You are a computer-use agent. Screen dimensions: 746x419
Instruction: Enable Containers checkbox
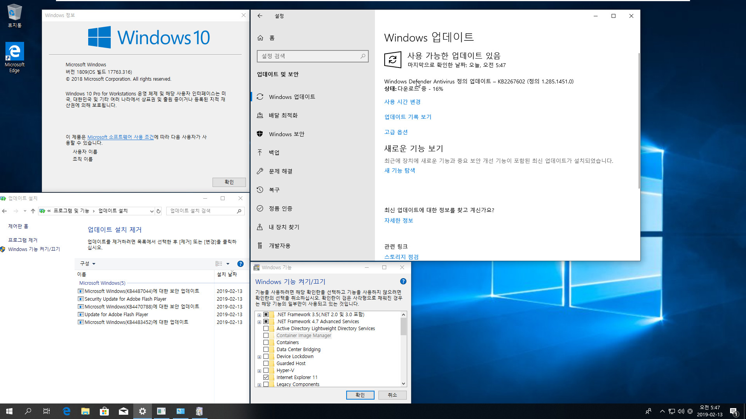click(266, 343)
